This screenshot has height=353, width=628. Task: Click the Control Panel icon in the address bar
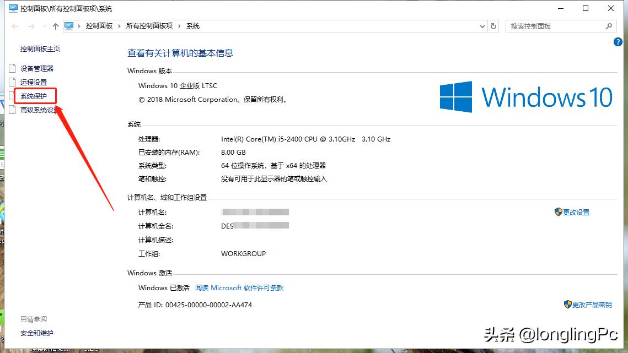coord(68,25)
